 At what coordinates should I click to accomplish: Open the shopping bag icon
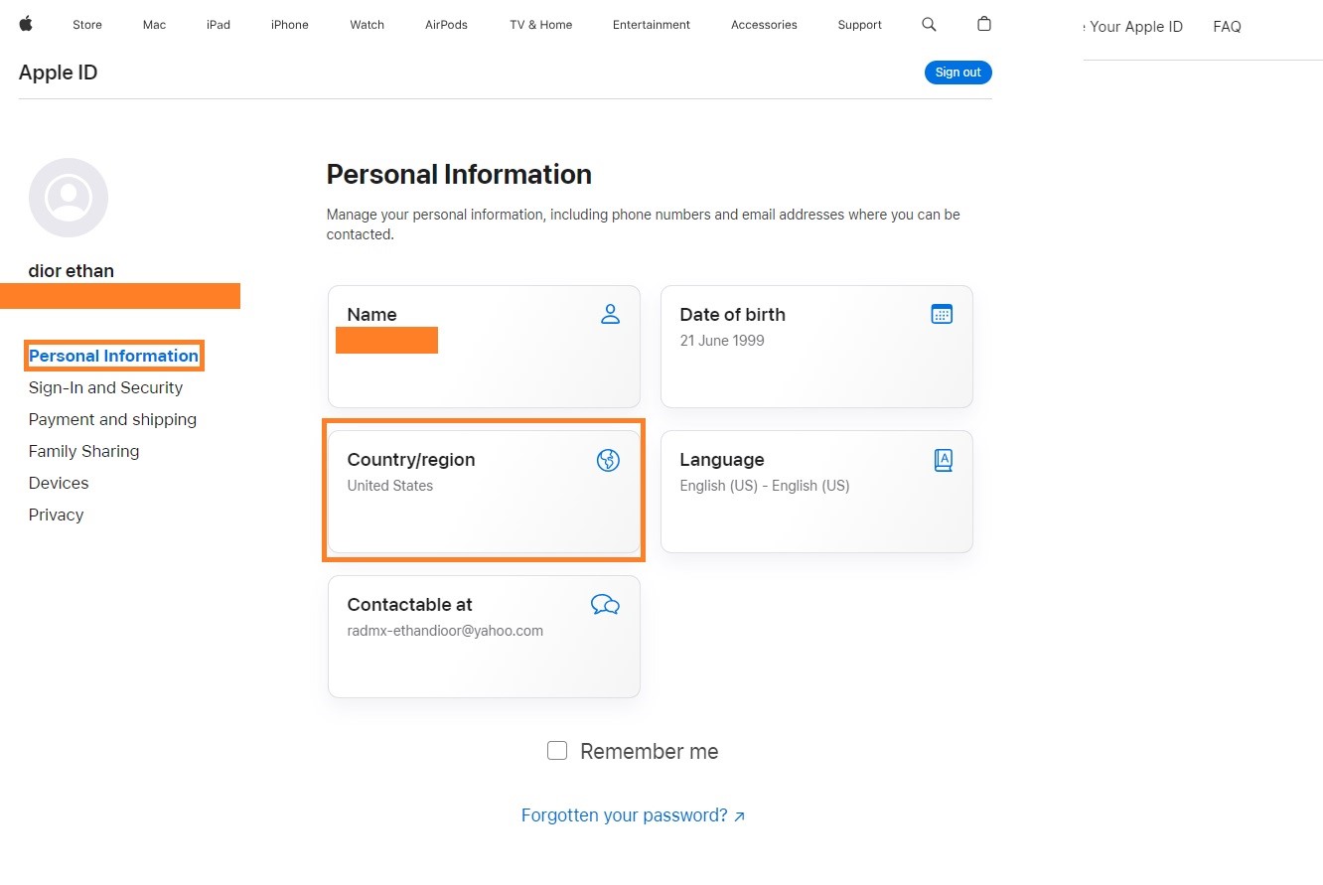984,24
